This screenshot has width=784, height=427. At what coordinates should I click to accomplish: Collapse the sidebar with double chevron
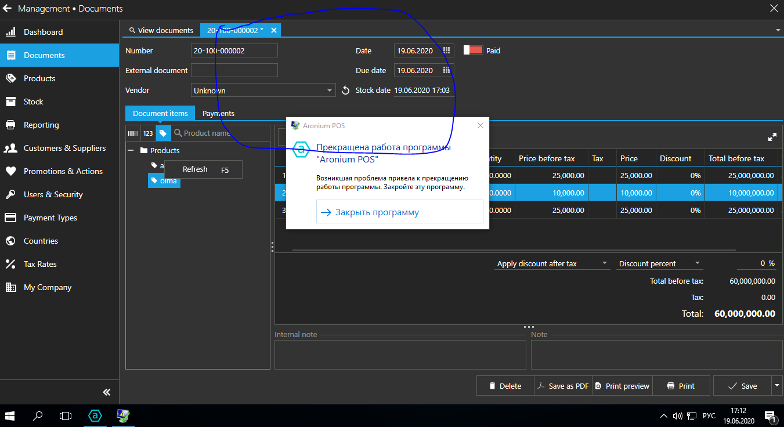pyautogui.click(x=106, y=392)
